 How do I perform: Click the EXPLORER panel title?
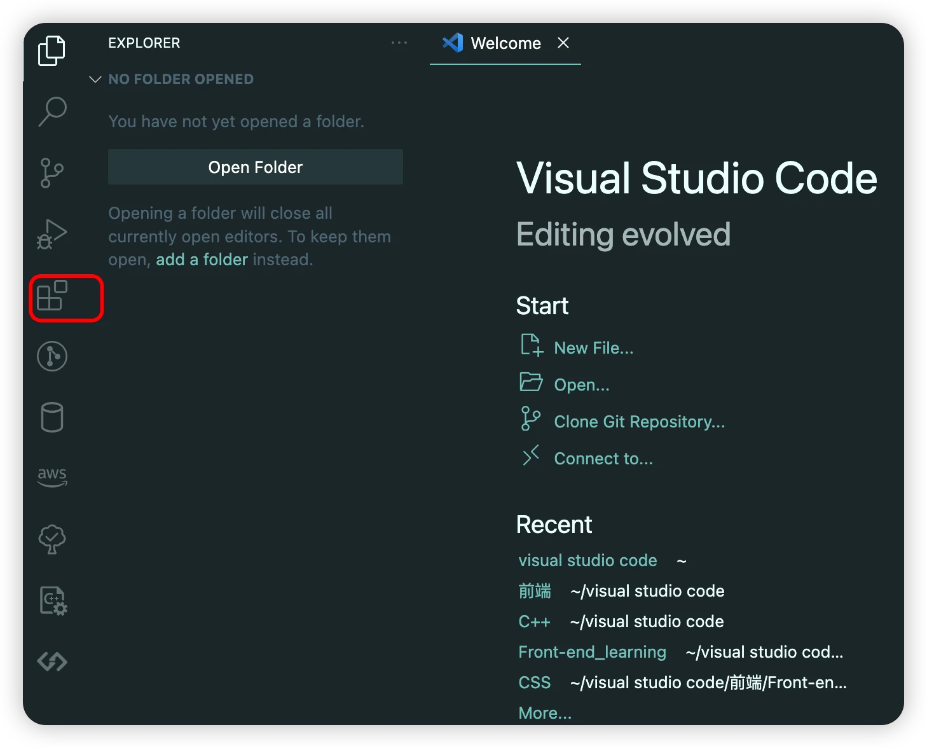(144, 43)
